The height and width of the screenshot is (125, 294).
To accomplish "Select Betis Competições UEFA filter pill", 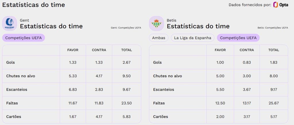I will pos(238,38).
